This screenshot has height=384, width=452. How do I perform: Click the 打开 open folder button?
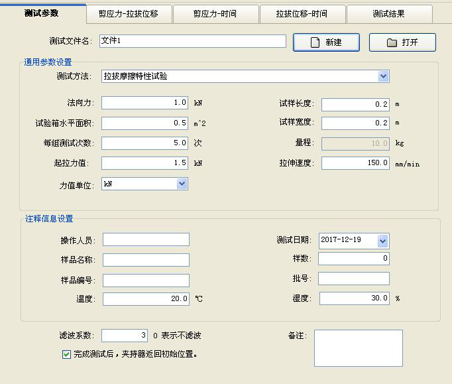point(402,42)
